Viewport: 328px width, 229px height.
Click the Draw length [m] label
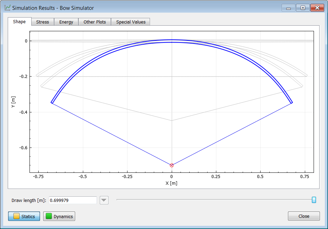tap(29, 200)
